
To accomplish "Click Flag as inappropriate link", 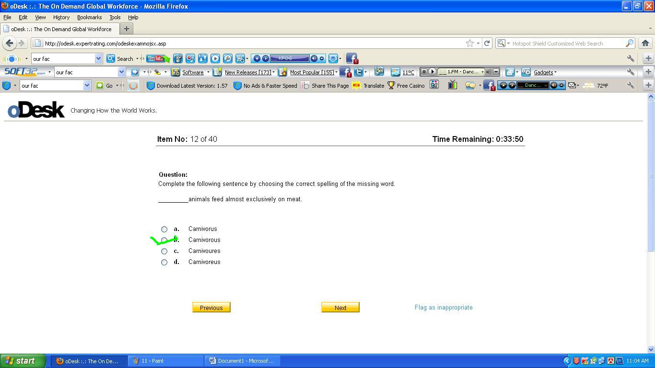I will point(444,308).
